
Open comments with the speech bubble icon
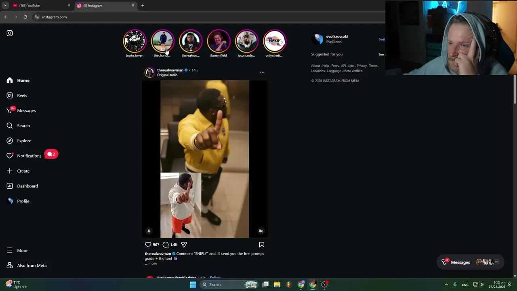click(166, 245)
